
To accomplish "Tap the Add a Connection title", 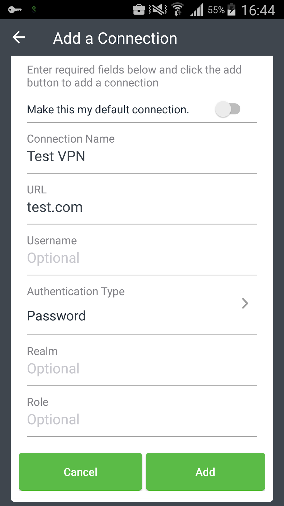I will tap(115, 38).
